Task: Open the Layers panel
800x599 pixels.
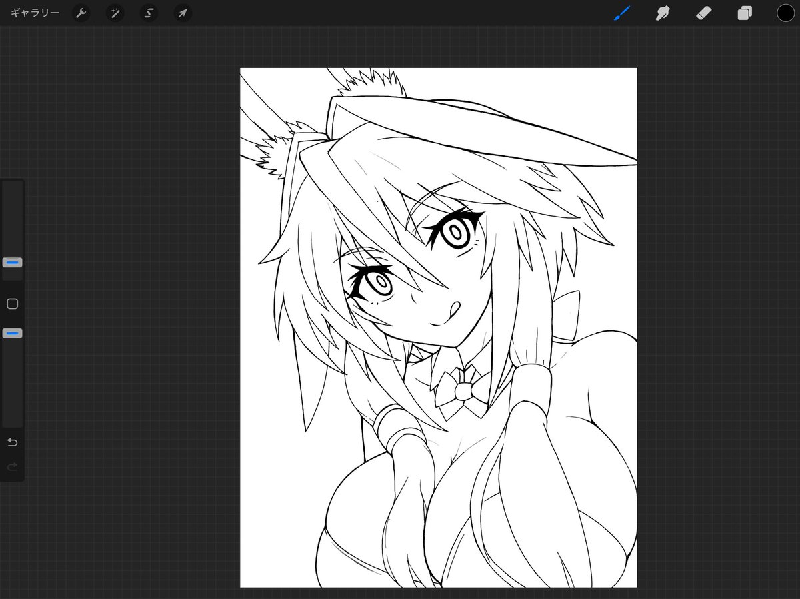Action: pyautogui.click(x=745, y=13)
